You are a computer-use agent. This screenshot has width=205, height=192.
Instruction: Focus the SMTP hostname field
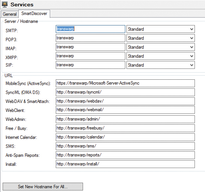pos(91,29)
